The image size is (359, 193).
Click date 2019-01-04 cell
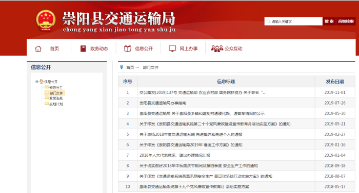tap(335, 155)
